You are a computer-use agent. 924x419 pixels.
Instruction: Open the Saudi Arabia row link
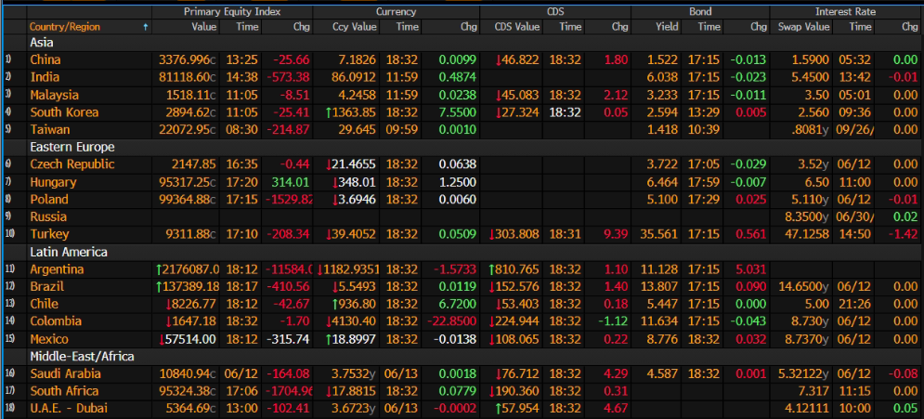[65, 373]
